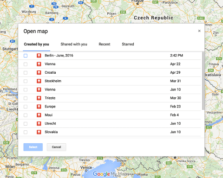Image resolution: width=223 pixels, height=178 pixels.
Task: Click the blue Select button
Action: (x=33, y=147)
